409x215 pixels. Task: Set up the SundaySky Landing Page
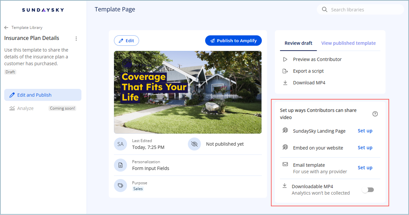[x=365, y=131]
